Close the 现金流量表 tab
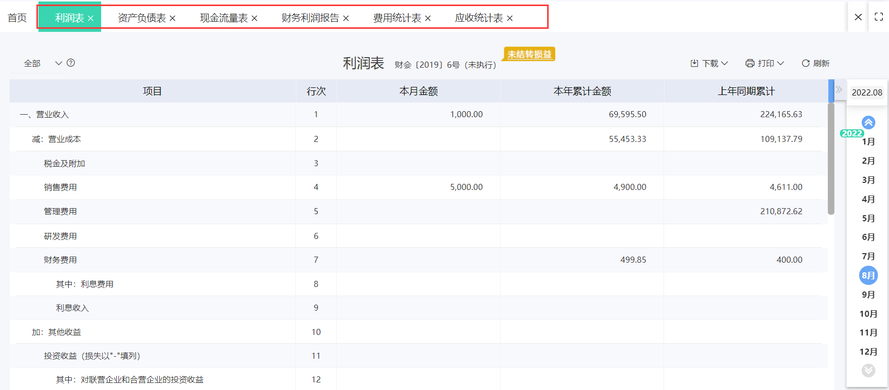Image resolution: width=889 pixels, height=390 pixels. click(254, 19)
